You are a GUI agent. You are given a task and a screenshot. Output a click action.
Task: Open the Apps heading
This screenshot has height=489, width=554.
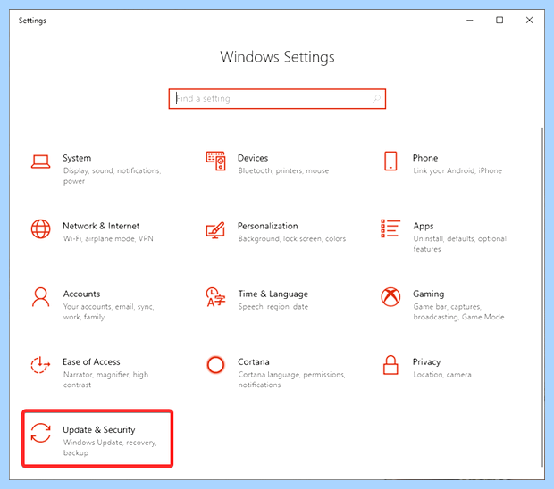[424, 226]
